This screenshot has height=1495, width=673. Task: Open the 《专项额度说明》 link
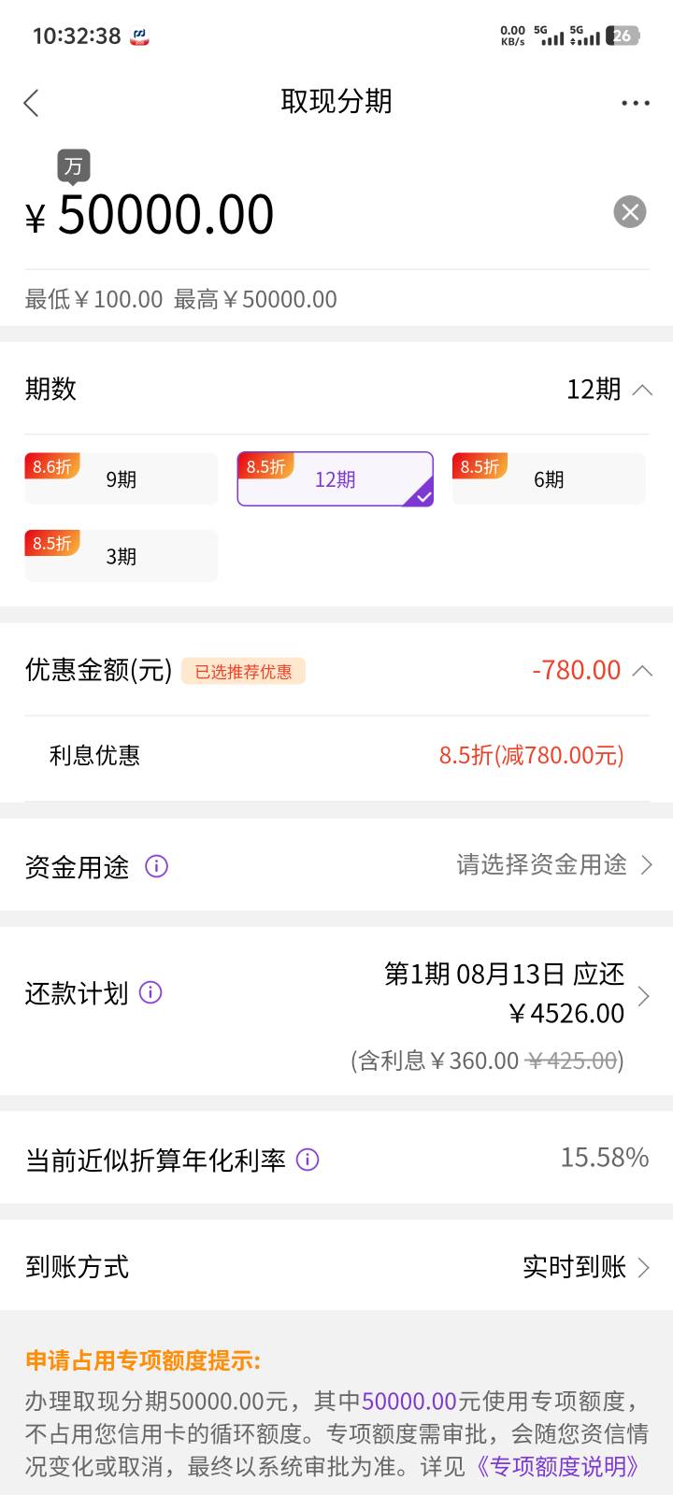[557, 1466]
